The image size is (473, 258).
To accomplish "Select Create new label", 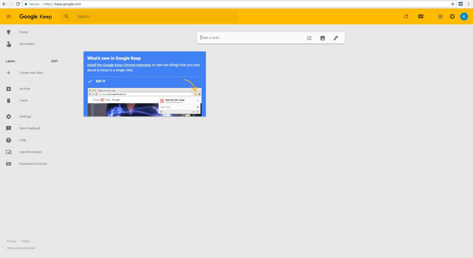I will pos(31,73).
